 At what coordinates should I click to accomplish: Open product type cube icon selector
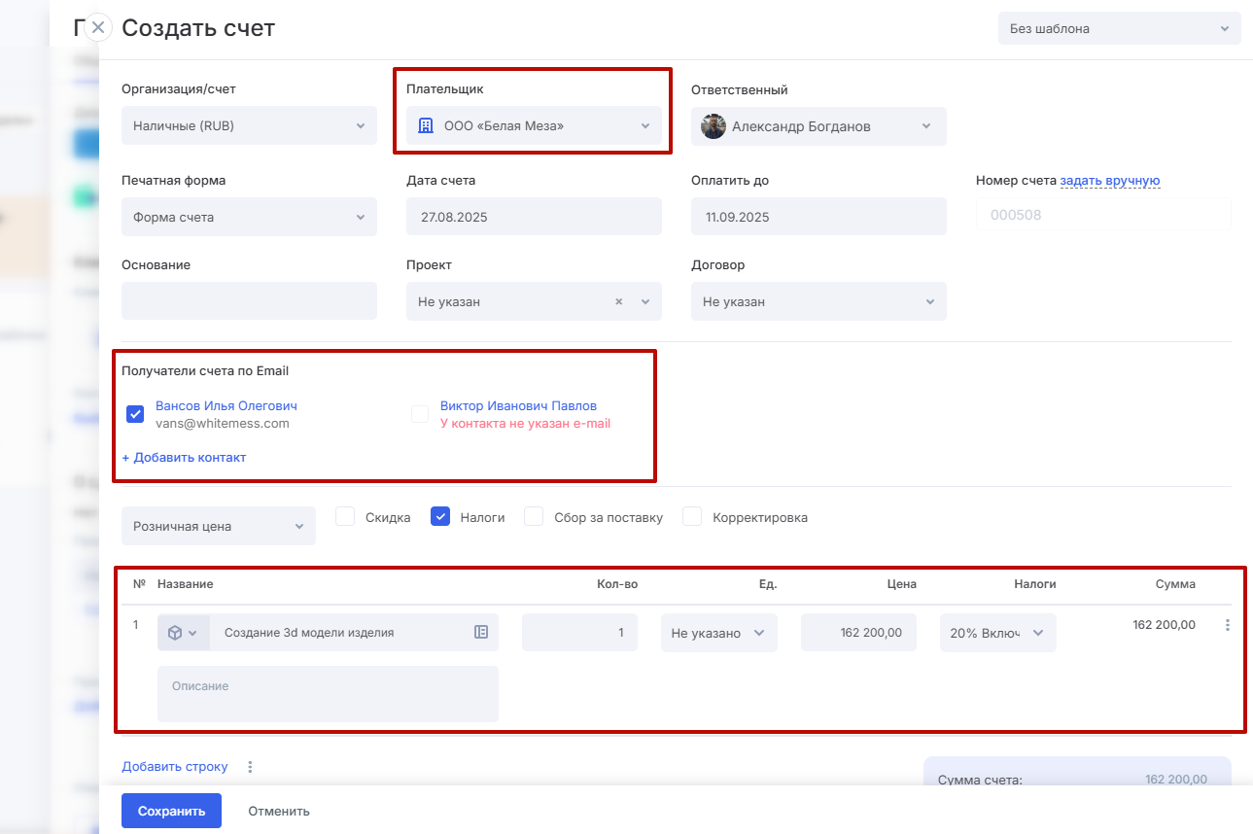[x=182, y=633]
